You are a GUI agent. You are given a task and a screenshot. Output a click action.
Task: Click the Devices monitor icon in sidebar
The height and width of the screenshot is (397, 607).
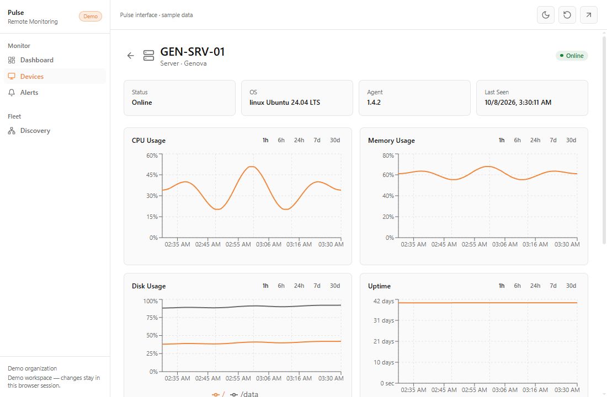coord(12,76)
